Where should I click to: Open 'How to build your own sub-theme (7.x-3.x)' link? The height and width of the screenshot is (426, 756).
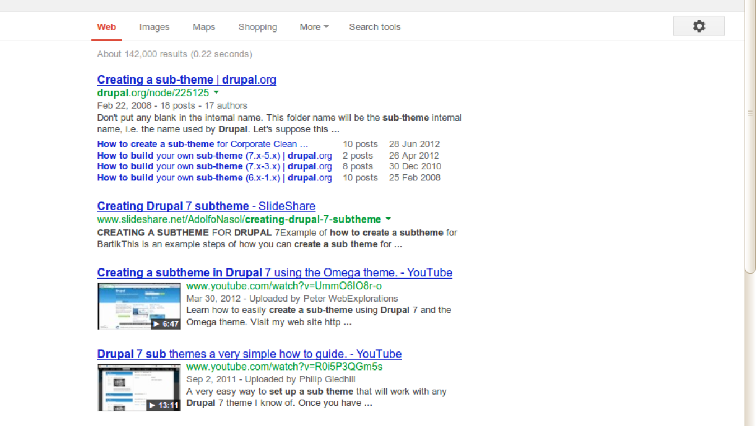pyautogui.click(x=214, y=166)
